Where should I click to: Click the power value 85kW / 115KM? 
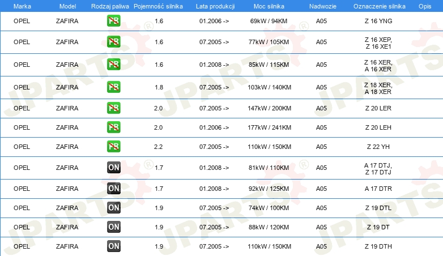coord(269,65)
